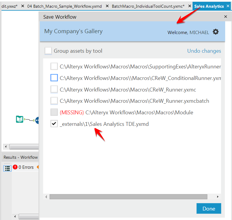232x220 pixels.
Task: Click My Company's Gallery title
Action: 73,31
